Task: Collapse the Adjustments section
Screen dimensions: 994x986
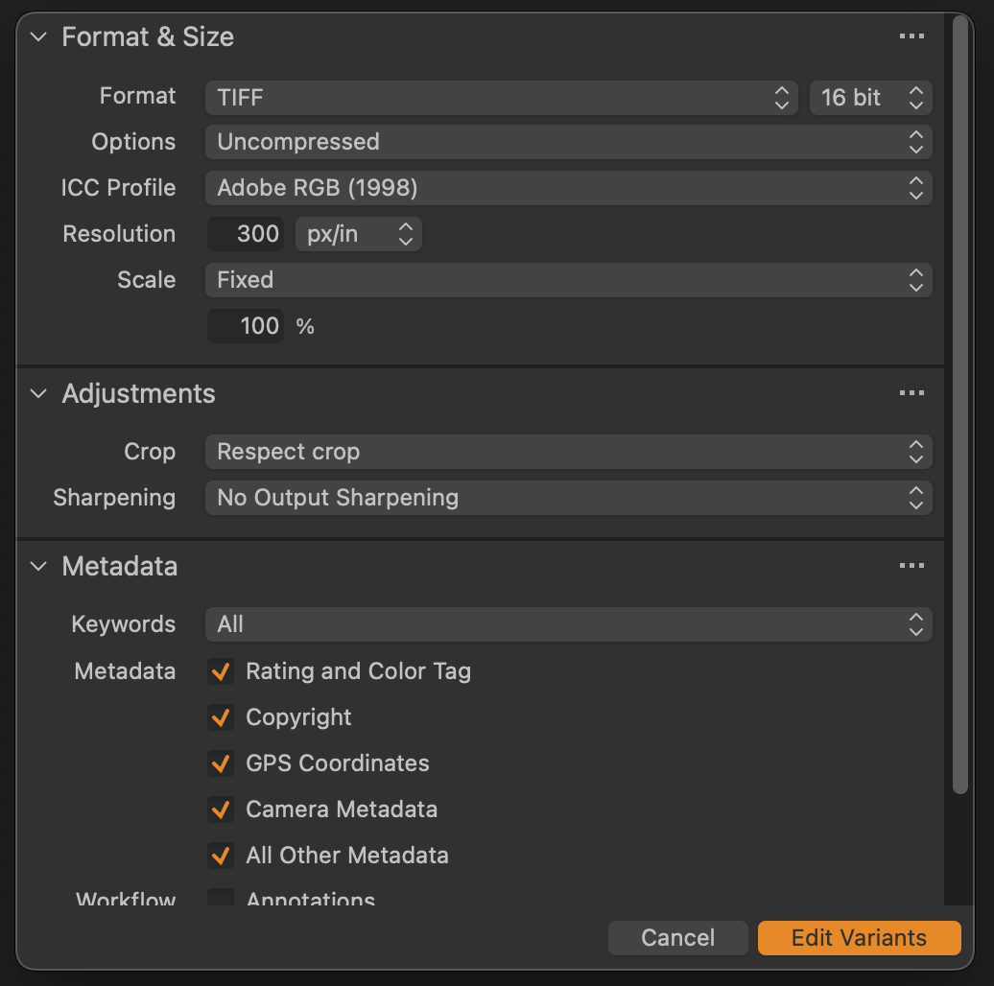Action: click(x=38, y=393)
